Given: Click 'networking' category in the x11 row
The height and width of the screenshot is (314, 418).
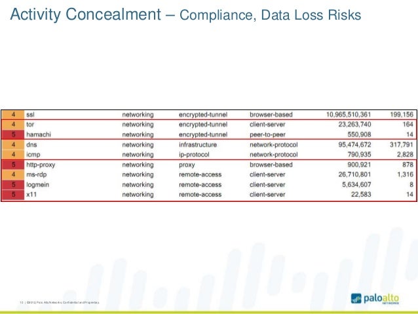Looking at the screenshot, I should (x=138, y=195).
